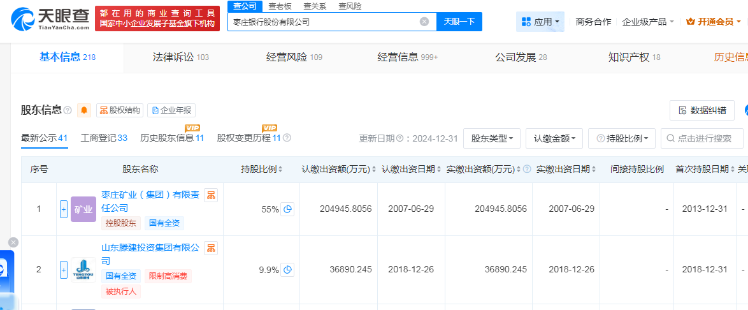Open the 应用 apps grid menu
This screenshot has height=310, width=748.
(x=540, y=22)
